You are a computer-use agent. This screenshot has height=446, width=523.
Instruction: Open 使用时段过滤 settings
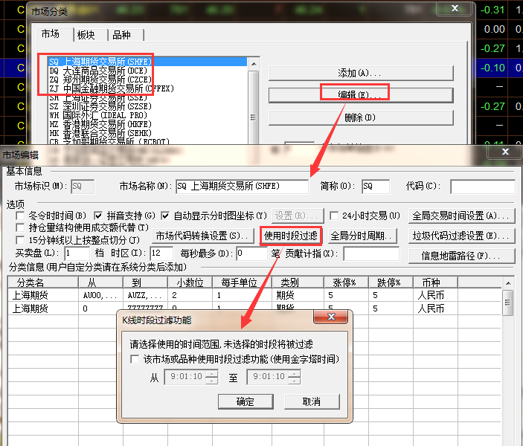(x=290, y=236)
